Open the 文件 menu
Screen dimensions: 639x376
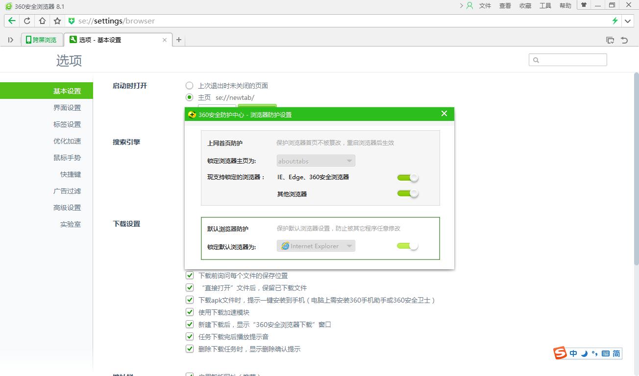(x=485, y=6)
